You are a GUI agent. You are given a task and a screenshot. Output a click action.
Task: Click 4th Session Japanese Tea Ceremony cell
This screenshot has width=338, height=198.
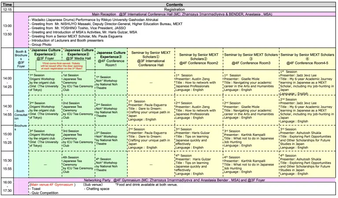78,164
